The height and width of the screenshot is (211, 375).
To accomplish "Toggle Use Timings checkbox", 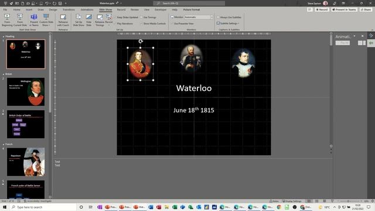I will [142, 18].
